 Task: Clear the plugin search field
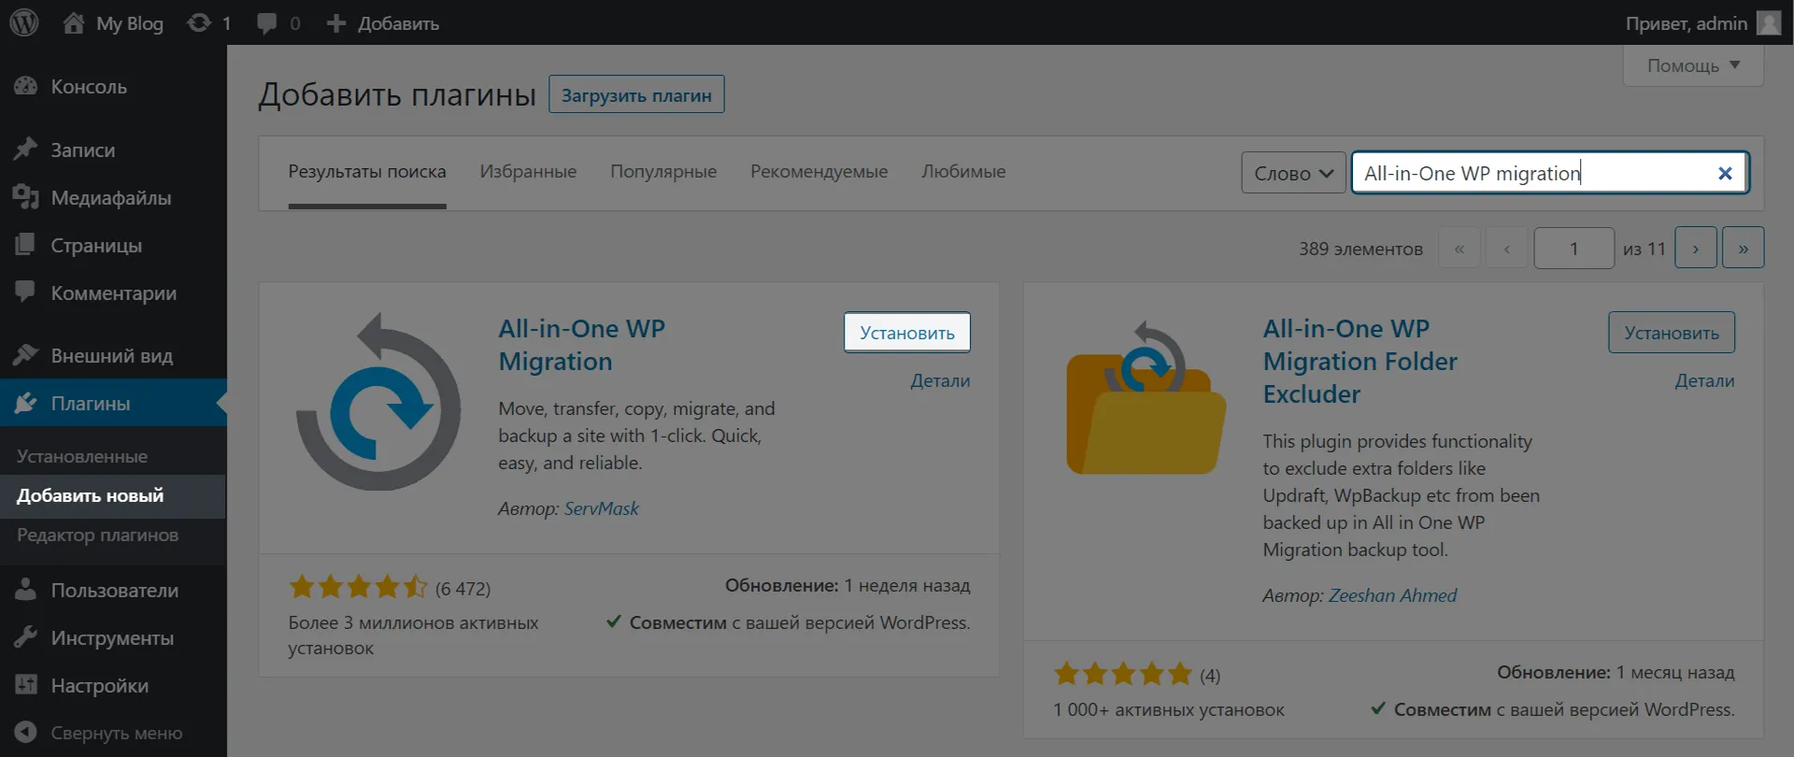[1725, 173]
